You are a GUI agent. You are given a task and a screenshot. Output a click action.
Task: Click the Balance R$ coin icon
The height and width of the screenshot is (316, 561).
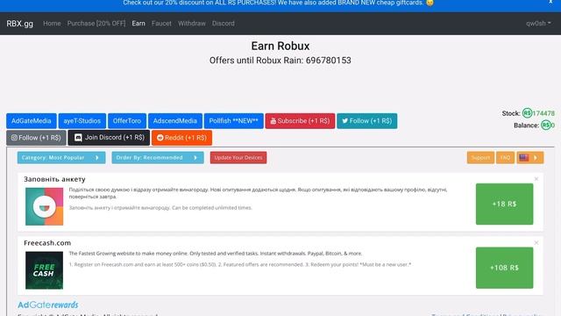click(x=545, y=126)
